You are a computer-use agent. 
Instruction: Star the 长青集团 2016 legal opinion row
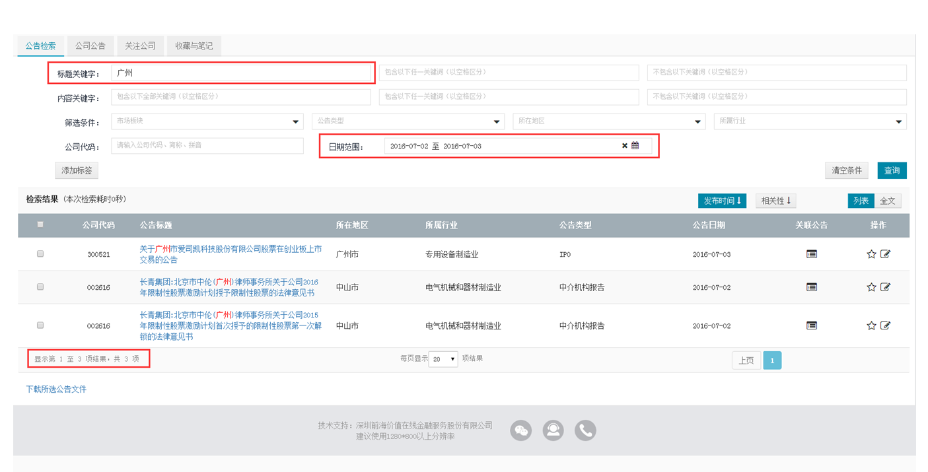(871, 287)
